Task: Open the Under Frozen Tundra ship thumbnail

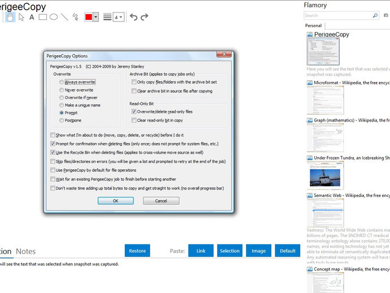Action: pos(326,175)
